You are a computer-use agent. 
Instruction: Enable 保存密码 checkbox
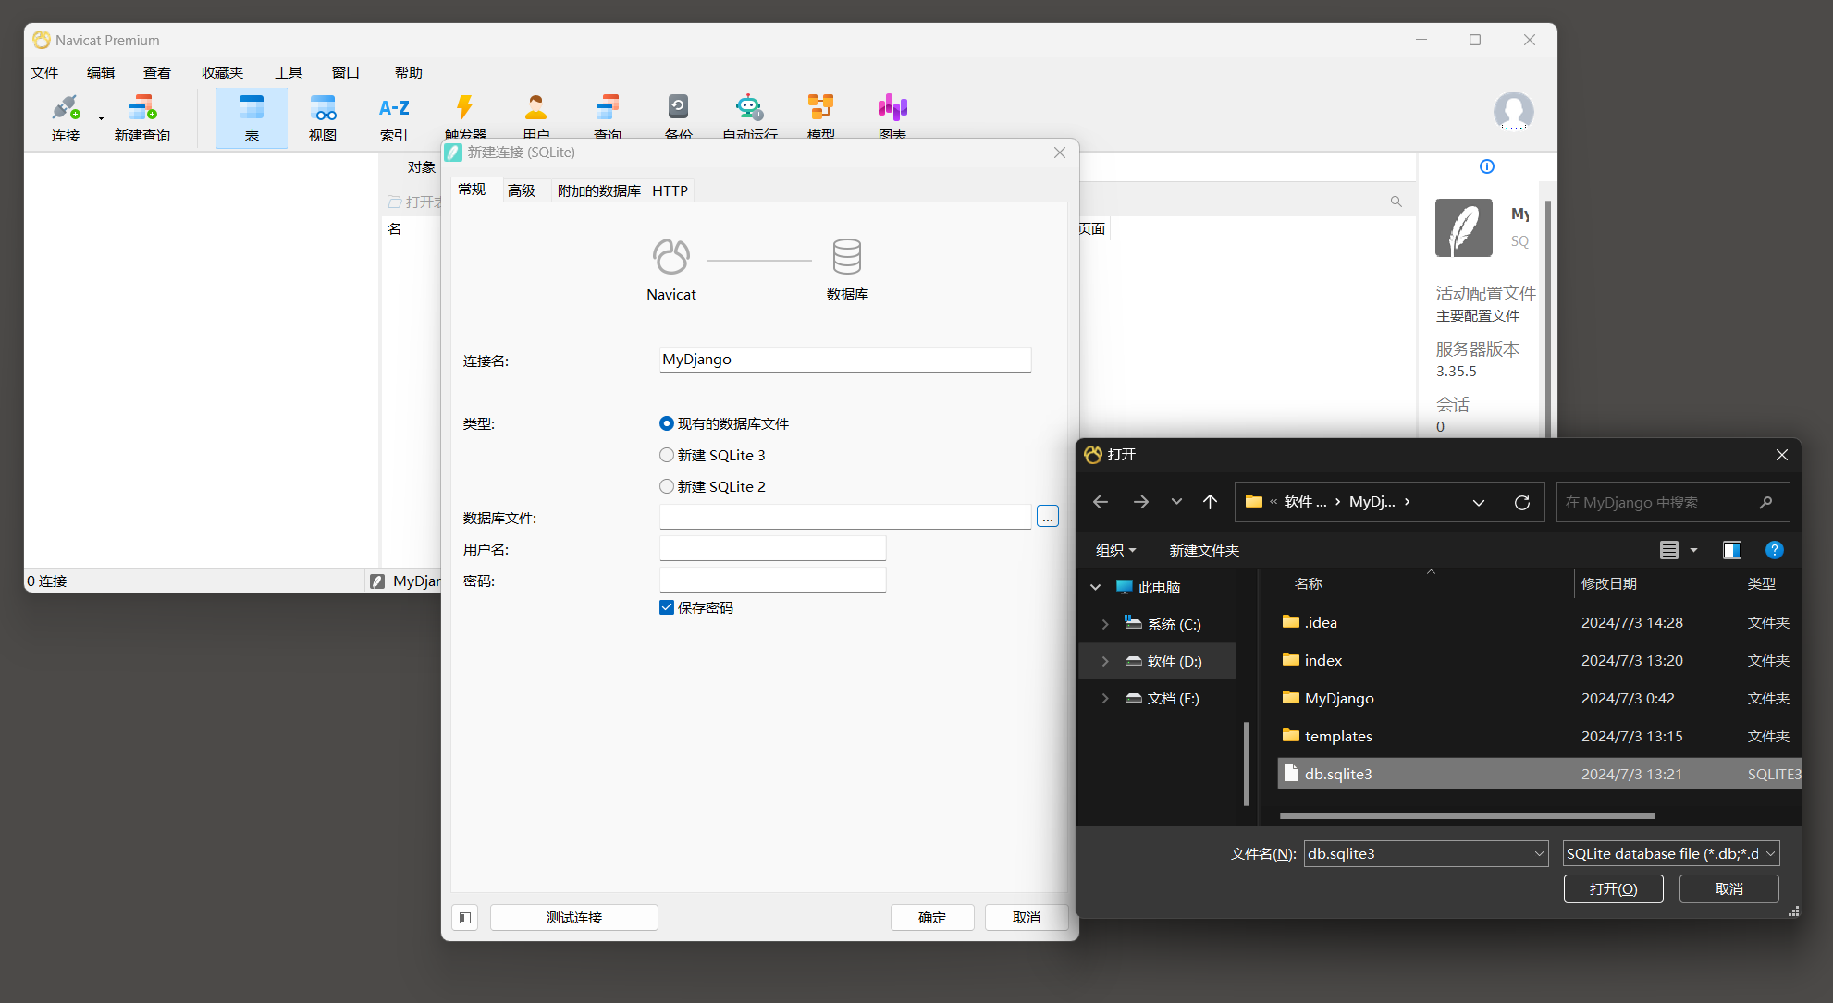pyautogui.click(x=665, y=606)
